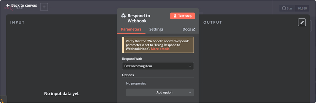Click the flask icon on Test step
The image size is (316, 103).
coord(175,16)
